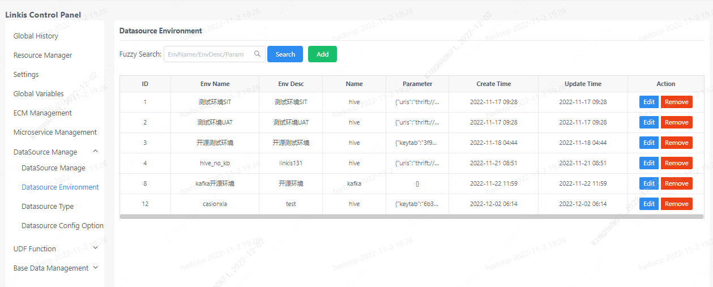Image resolution: width=713 pixels, height=287 pixels.
Task: Remove the hive_no_kb environment row
Action: (676, 163)
